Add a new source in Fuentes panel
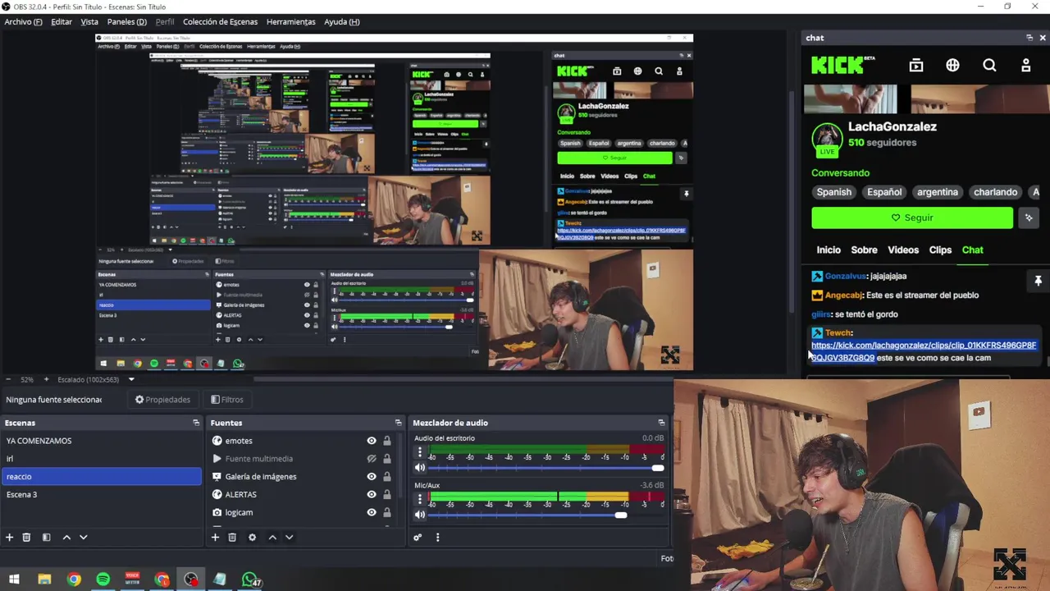1050x591 pixels. click(x=215, y=537)
